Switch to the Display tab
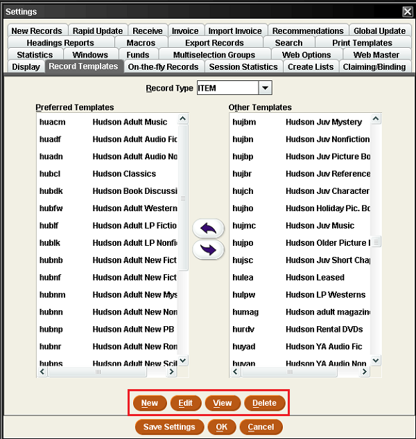The width and height of the screenshot is (416, 439). [26, 67]
